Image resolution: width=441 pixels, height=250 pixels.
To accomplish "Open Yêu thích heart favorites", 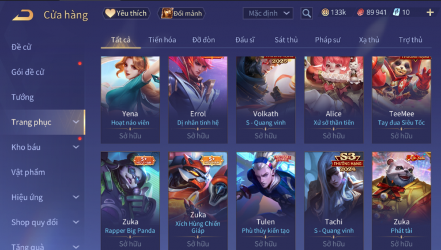I will click(126, 13).
